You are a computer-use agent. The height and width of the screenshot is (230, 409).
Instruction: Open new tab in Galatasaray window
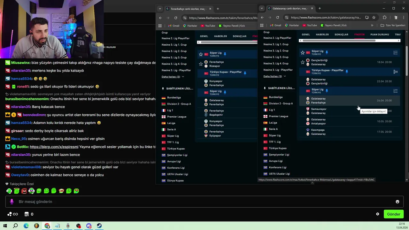[x=320, y=8]
